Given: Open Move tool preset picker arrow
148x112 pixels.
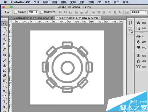Looking at the screenshot, I should [x=11, y=12].
